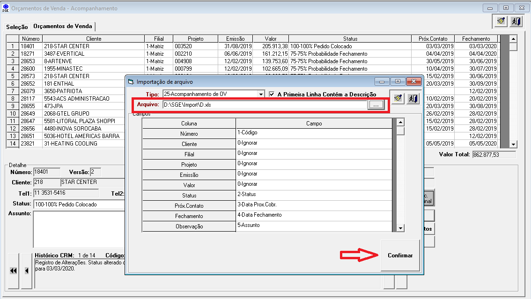Go to first CRM history record

[14, 270]
